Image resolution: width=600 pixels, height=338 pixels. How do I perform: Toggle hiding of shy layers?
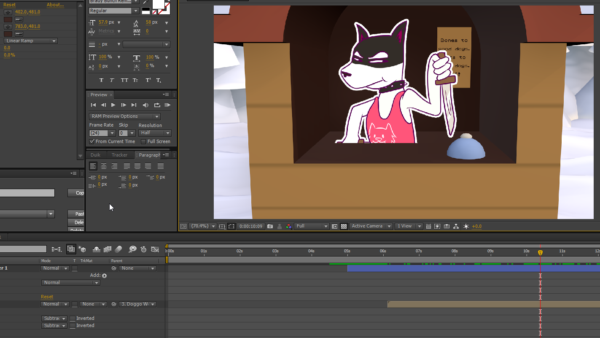(96, 249)
